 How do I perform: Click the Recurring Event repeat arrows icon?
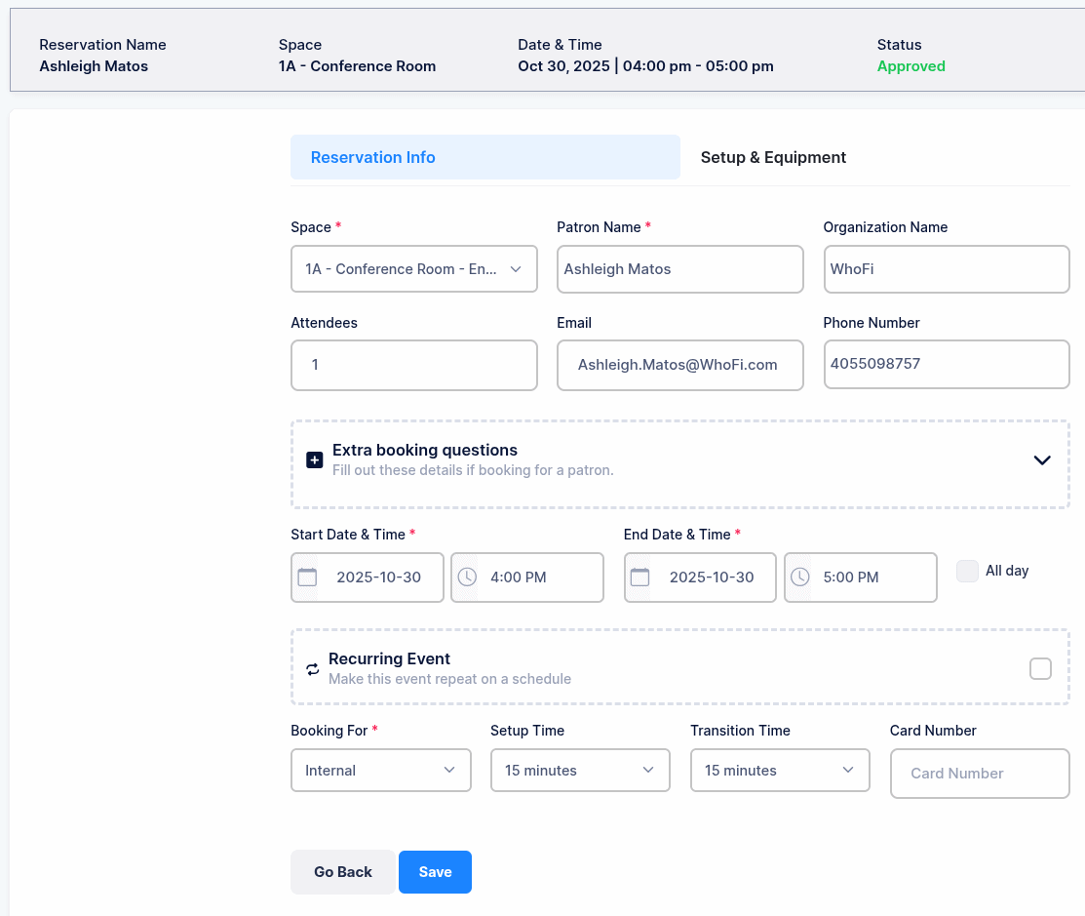313,669
